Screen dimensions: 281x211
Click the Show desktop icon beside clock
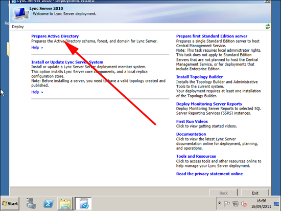(276, 204)
